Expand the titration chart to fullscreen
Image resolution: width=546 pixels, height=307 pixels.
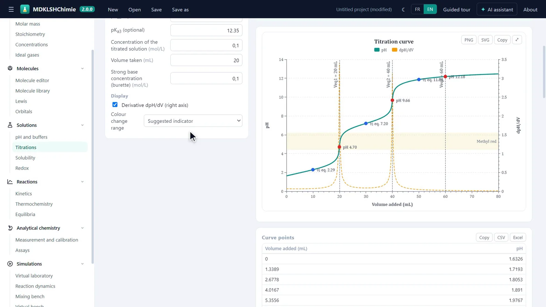(x=517, y=40)
